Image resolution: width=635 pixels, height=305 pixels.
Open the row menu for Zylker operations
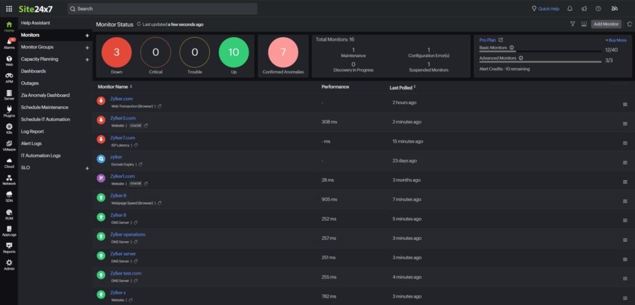[x=625, y=240]
